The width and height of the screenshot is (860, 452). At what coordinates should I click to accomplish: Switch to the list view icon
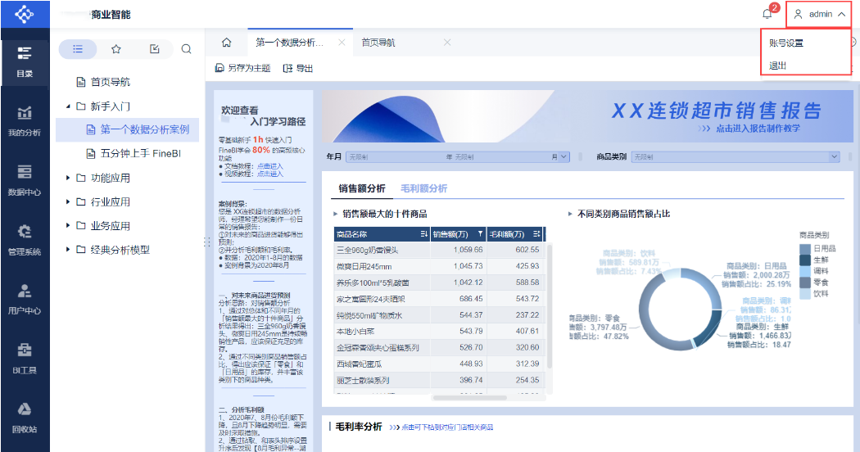78,49
